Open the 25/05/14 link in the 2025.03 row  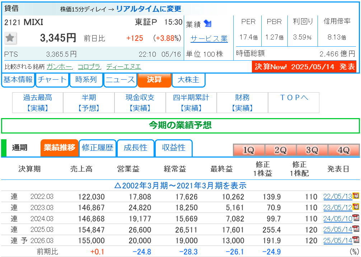338,230
